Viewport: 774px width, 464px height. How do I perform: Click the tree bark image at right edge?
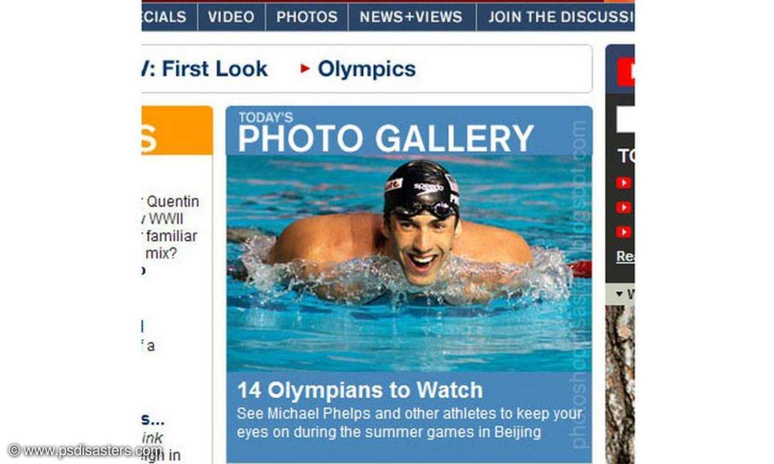click(x=620, y=383)
